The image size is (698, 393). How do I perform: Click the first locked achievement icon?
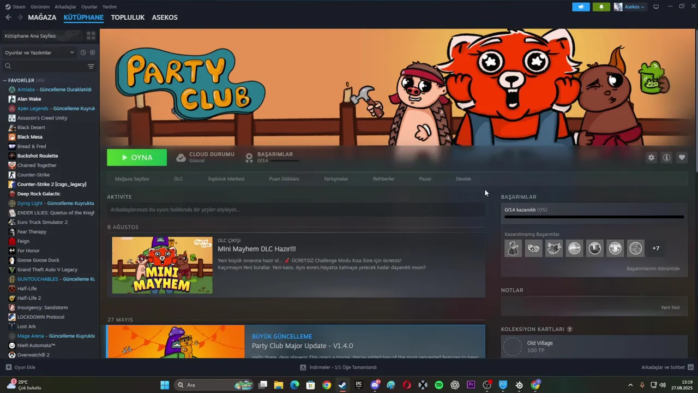point(513,248)
